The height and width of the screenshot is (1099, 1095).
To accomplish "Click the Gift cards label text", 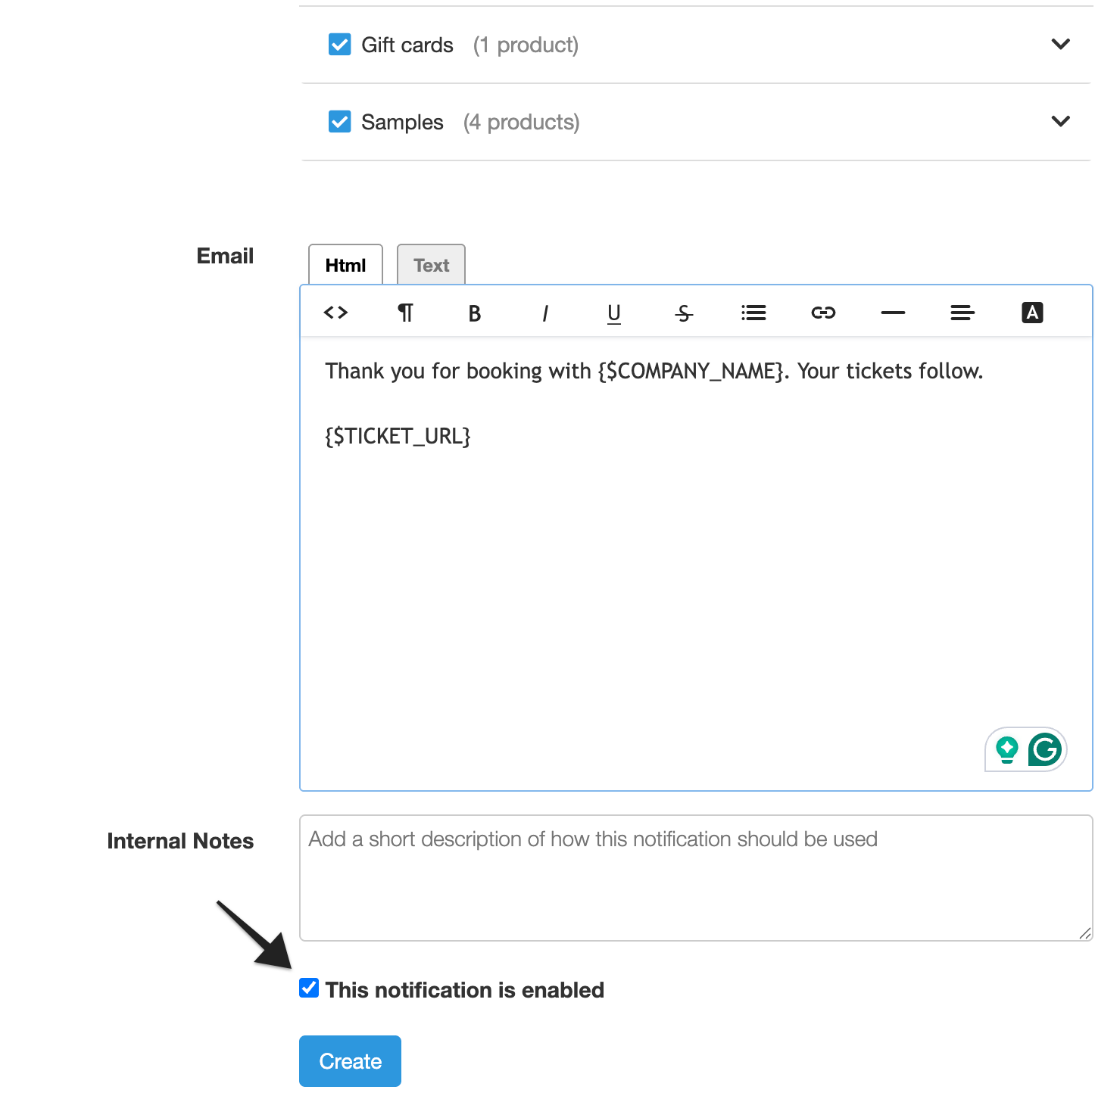I will click(x=407, y=45).
